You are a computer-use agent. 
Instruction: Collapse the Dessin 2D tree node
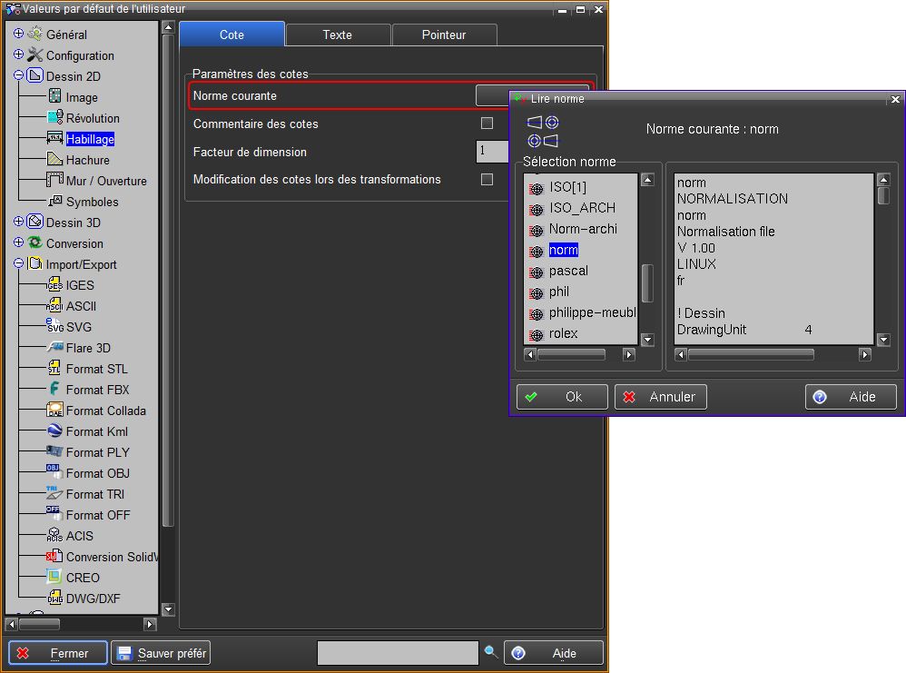point(19,75)
